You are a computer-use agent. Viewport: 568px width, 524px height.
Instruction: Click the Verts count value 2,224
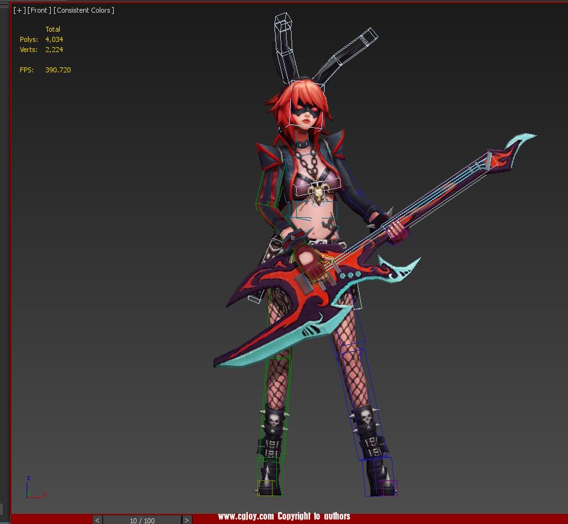[54, 50]
